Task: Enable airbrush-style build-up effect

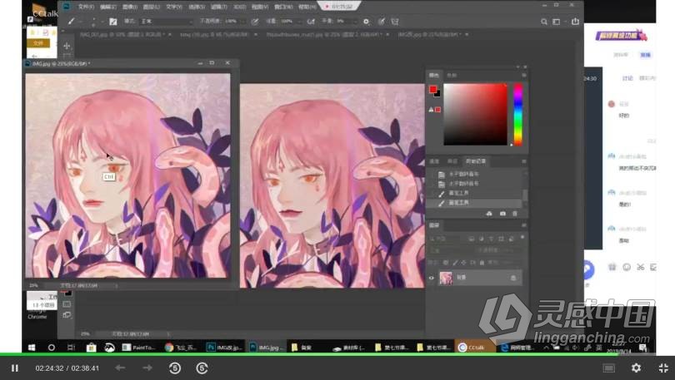Action: point(311,22)
